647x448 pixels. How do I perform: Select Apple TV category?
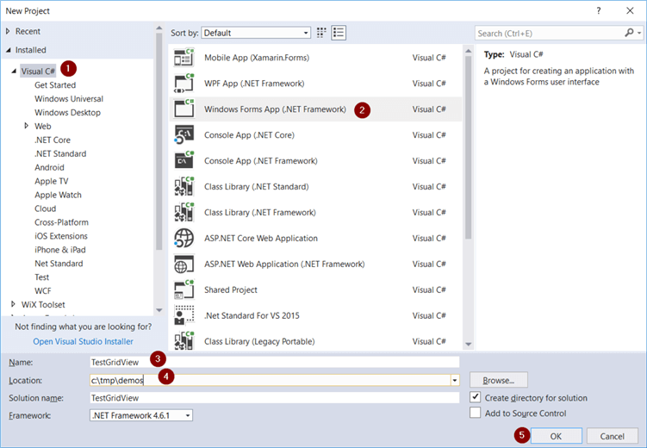(52, 181)
